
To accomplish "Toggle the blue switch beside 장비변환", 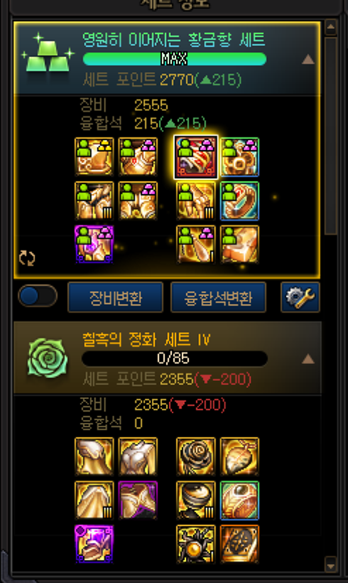I will pos(38,296).
